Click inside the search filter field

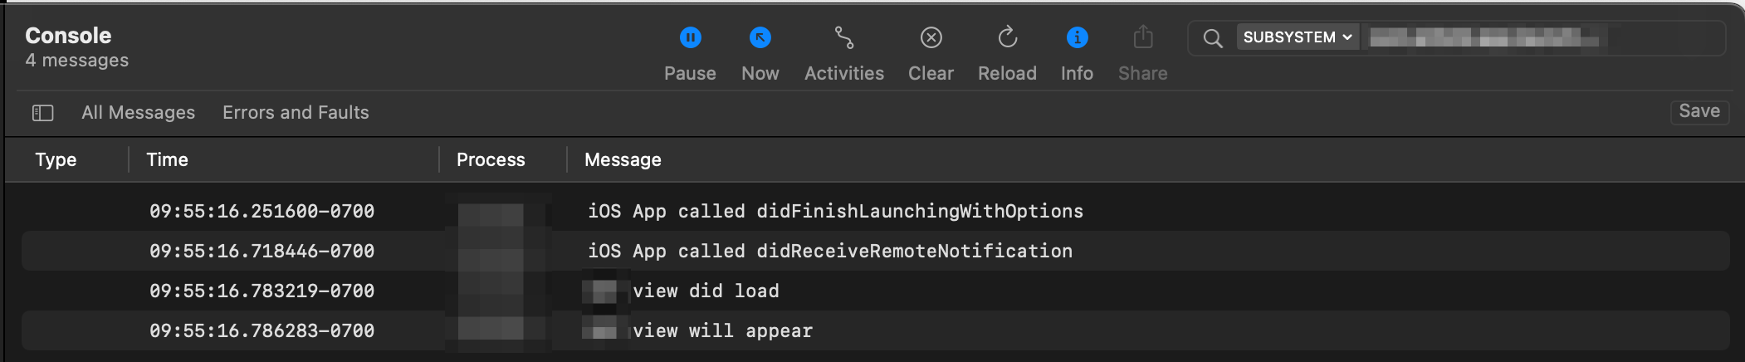click(x=1660, y=38)
